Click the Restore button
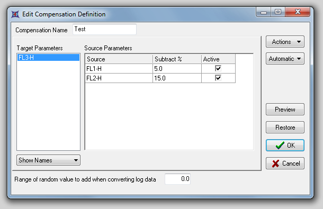Image resolution: width=323 pixels, height=209 pixels. point(285,128)
